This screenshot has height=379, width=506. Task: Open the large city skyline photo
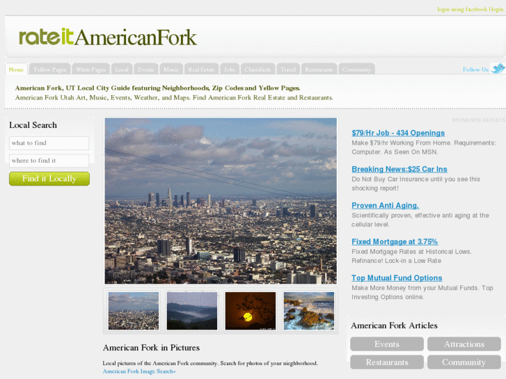(221, 201)
